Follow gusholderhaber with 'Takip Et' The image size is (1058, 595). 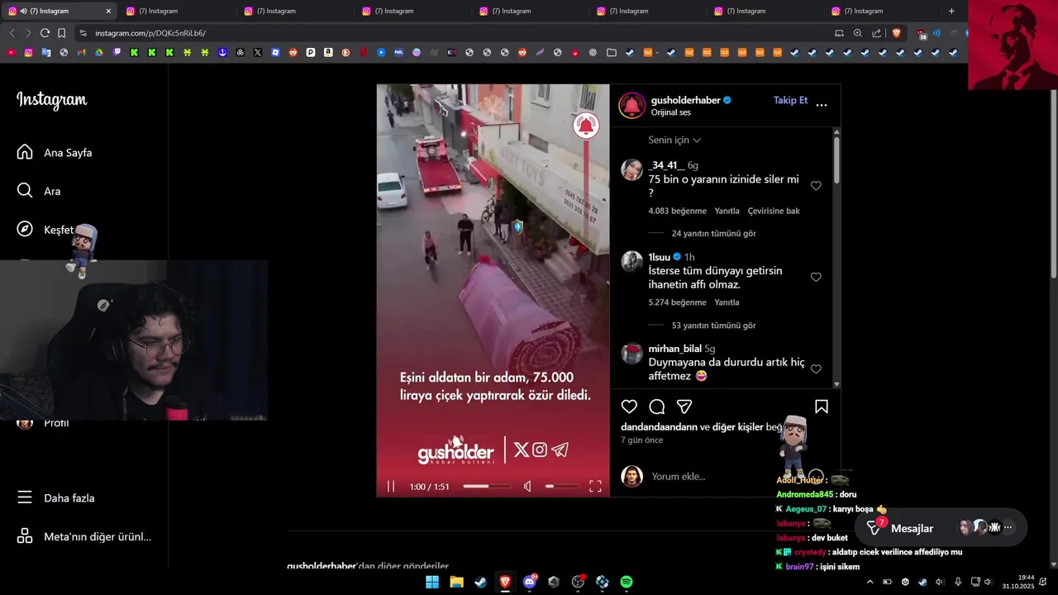[x=790, y=100]
